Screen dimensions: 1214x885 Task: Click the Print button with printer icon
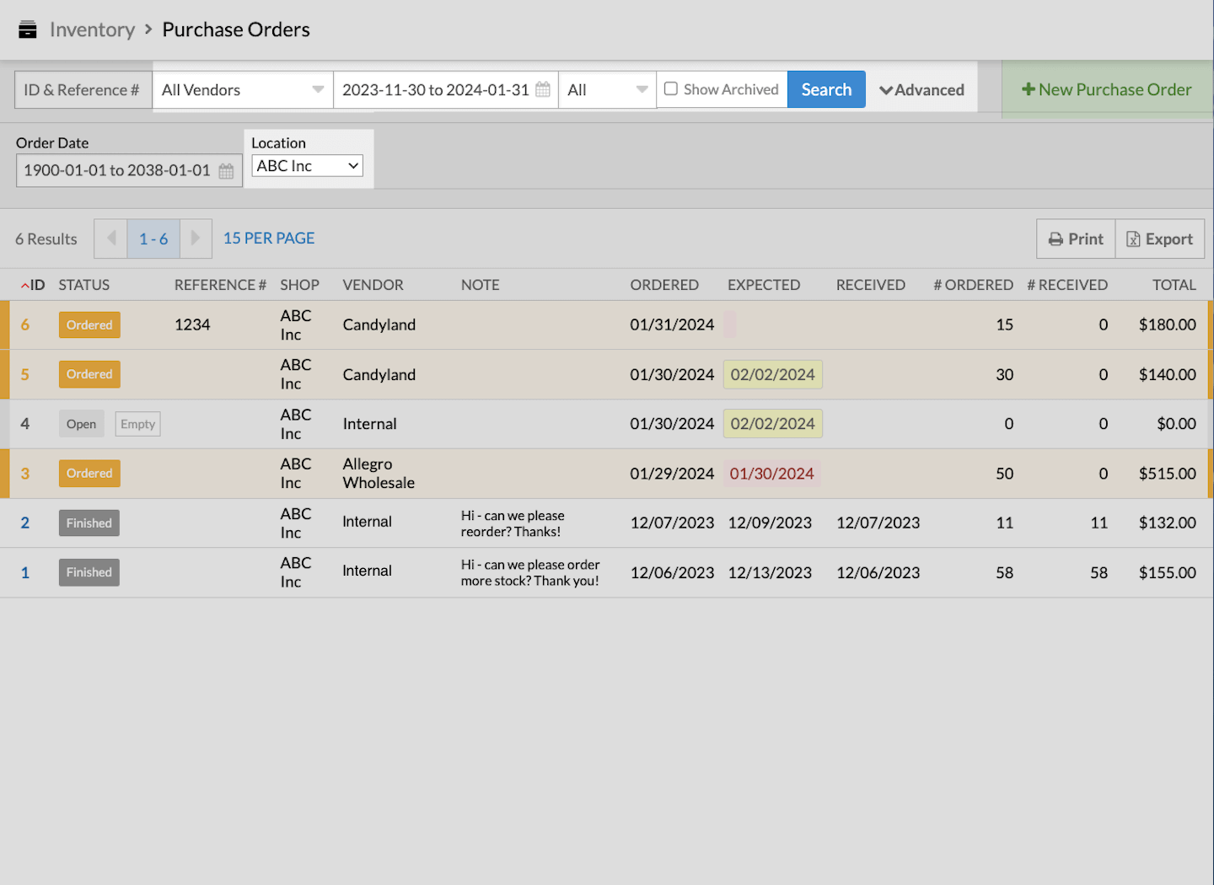click(1076, 239)
